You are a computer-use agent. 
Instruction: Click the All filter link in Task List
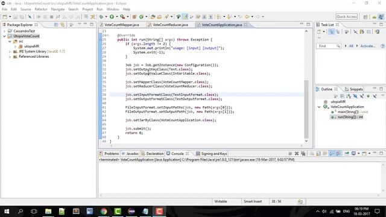[x=351, y=46]
